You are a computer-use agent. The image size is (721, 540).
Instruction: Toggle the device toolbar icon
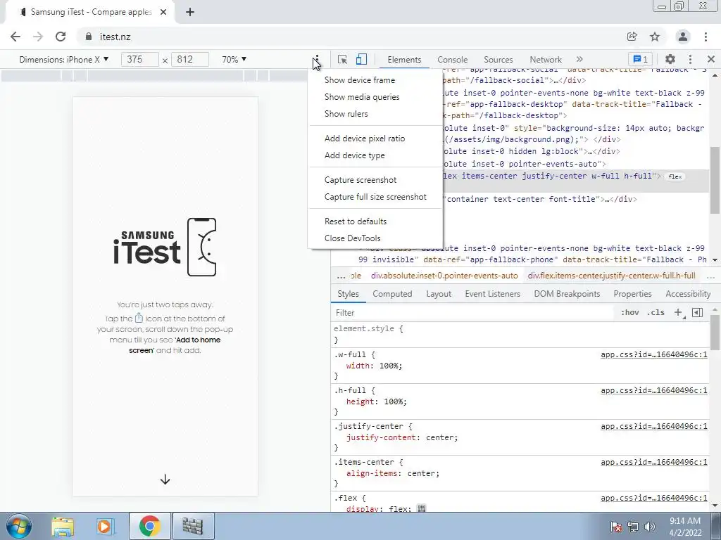coord(361,59)
